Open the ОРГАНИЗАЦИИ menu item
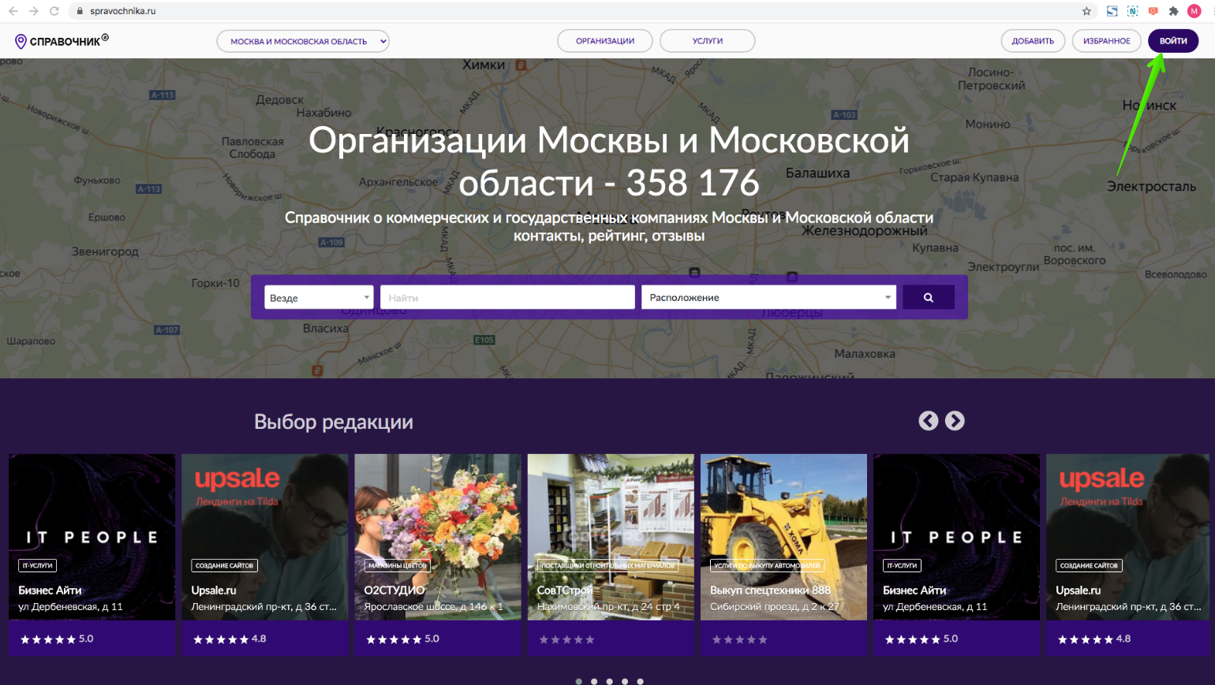Viewport: 1215px width, 685px height. (x=605, y=41)
